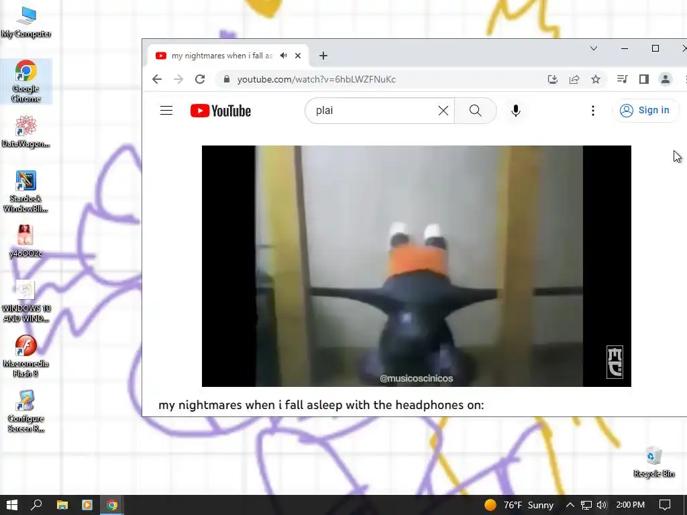Search with your voice microphone
The width and height of the screenshot is (687, 515).
pyautogui.click(x=516, y=111)
